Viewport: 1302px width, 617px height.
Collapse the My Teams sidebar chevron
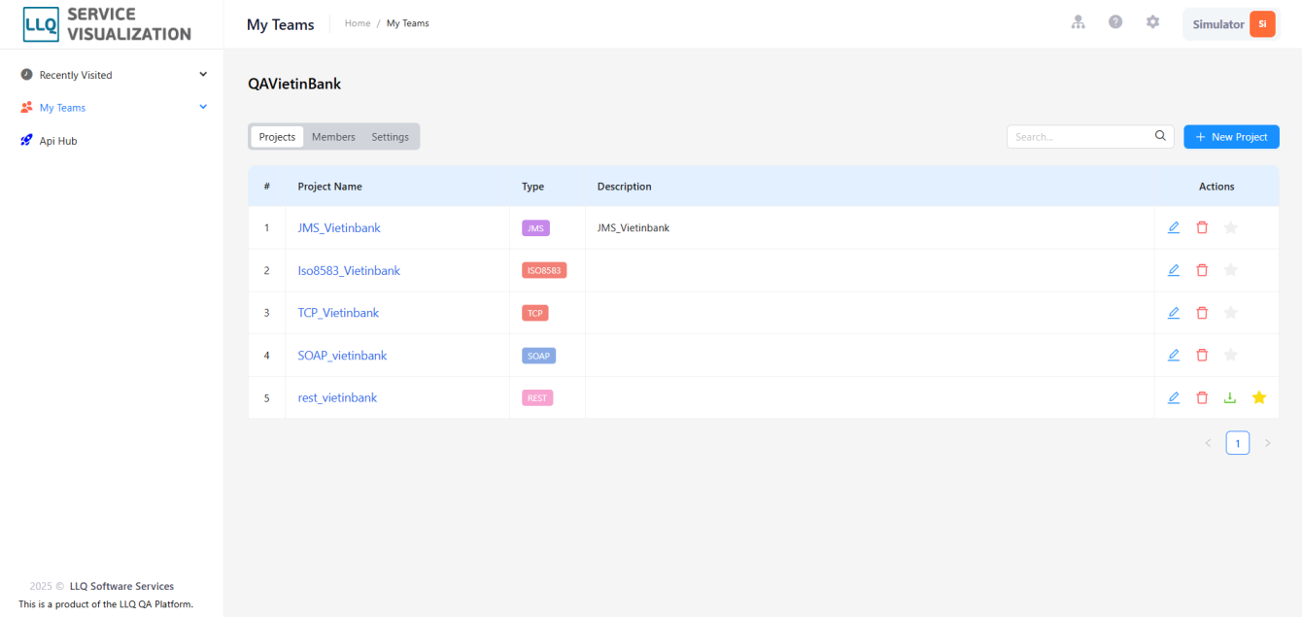203,107
